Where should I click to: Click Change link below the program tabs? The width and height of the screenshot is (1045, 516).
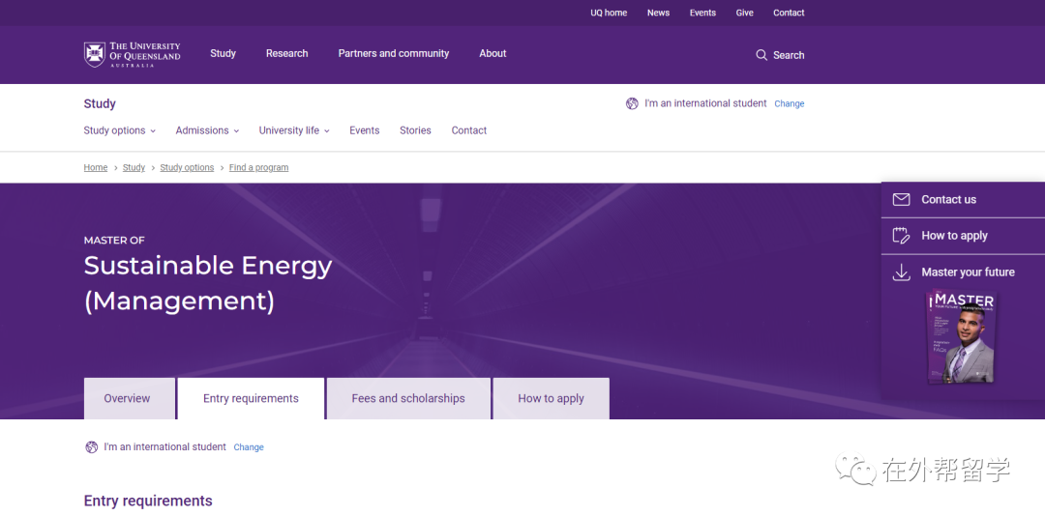point(249,447)
